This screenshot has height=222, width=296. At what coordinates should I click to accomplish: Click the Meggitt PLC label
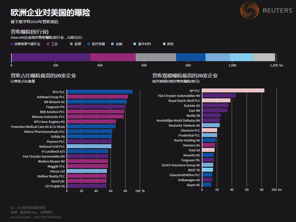[57, 166]
